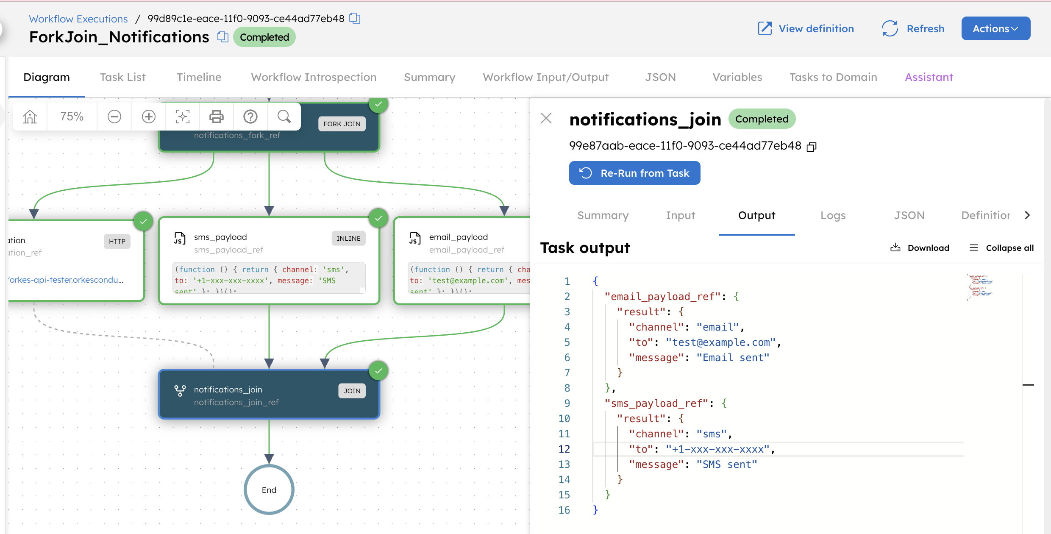Open the diagram search icon
The image size is (1051, 534).
tap(284, 117)
